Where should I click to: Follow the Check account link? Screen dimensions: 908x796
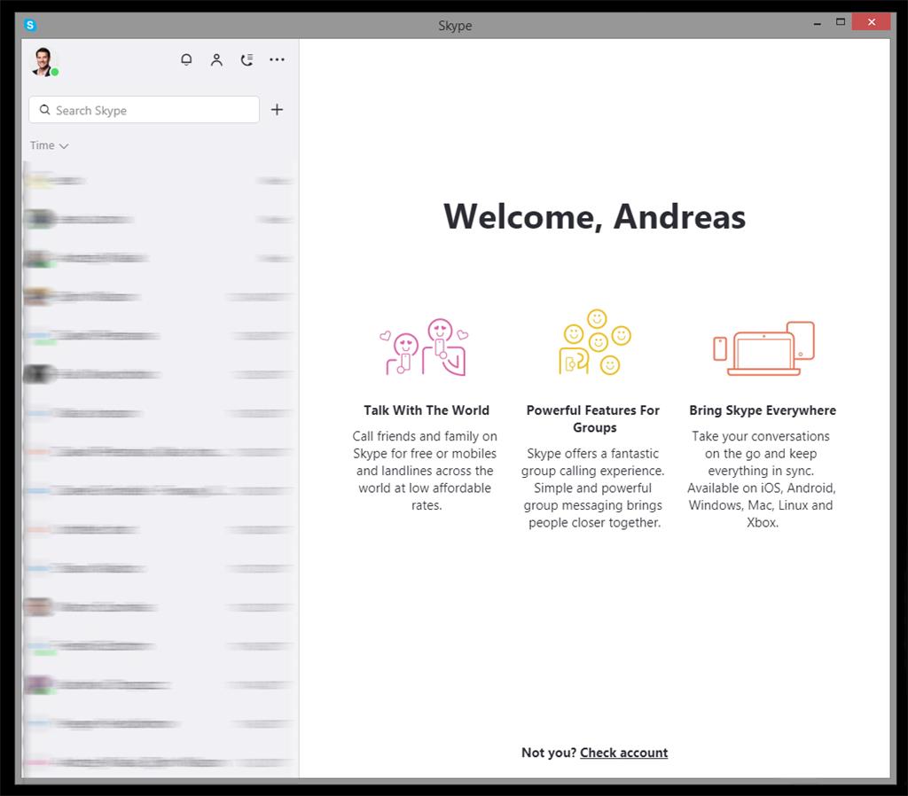coord(623,753)
